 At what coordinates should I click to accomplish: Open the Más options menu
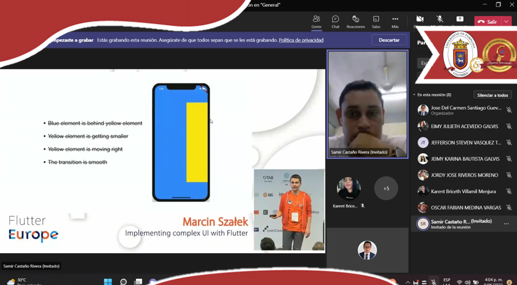395,22
